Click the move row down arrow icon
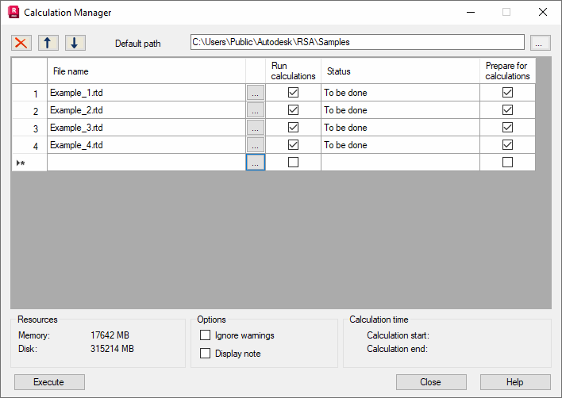 [75, 43]
